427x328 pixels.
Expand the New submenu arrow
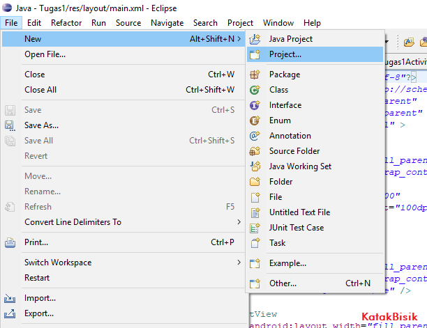(x=239, y=39)
